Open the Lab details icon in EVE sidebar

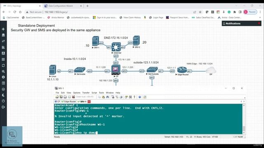click(x=3, y=83)
